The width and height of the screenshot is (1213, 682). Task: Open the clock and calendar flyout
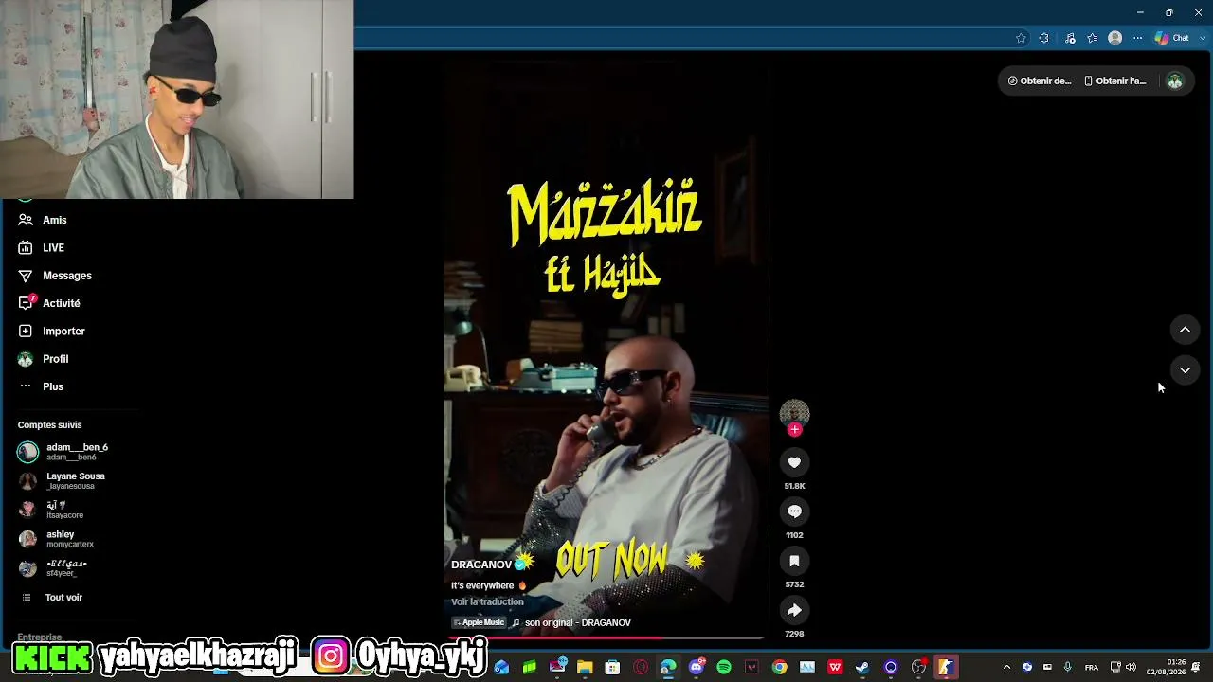click(x=1166, y=667)
